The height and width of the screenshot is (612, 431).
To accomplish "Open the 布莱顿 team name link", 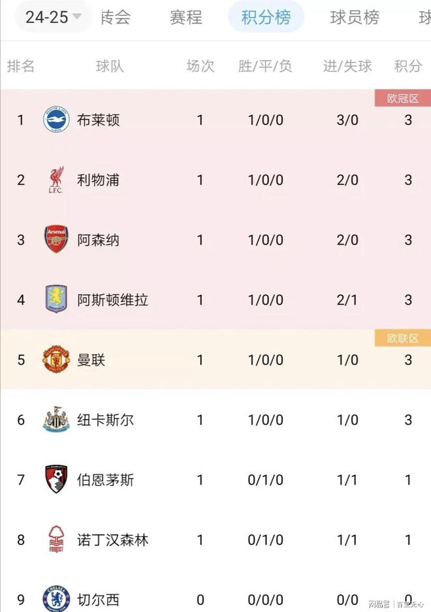I will click(98, 120).
